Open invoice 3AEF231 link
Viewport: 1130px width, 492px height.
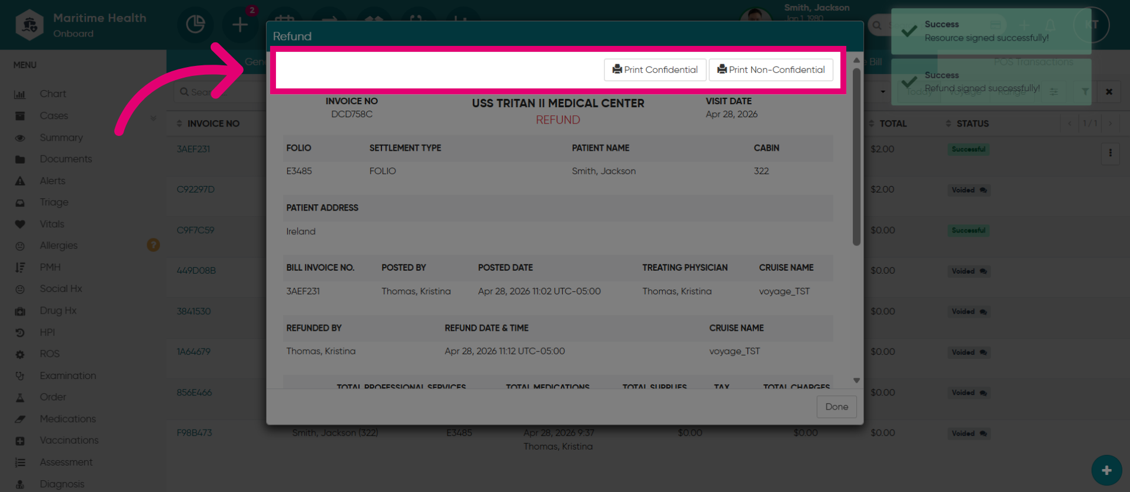pyautogui.click(x=194, y=149)
